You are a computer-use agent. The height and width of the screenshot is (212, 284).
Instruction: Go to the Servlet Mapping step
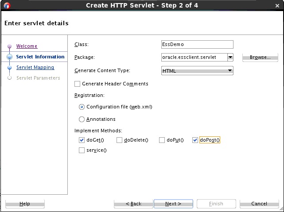click(35, 67)
